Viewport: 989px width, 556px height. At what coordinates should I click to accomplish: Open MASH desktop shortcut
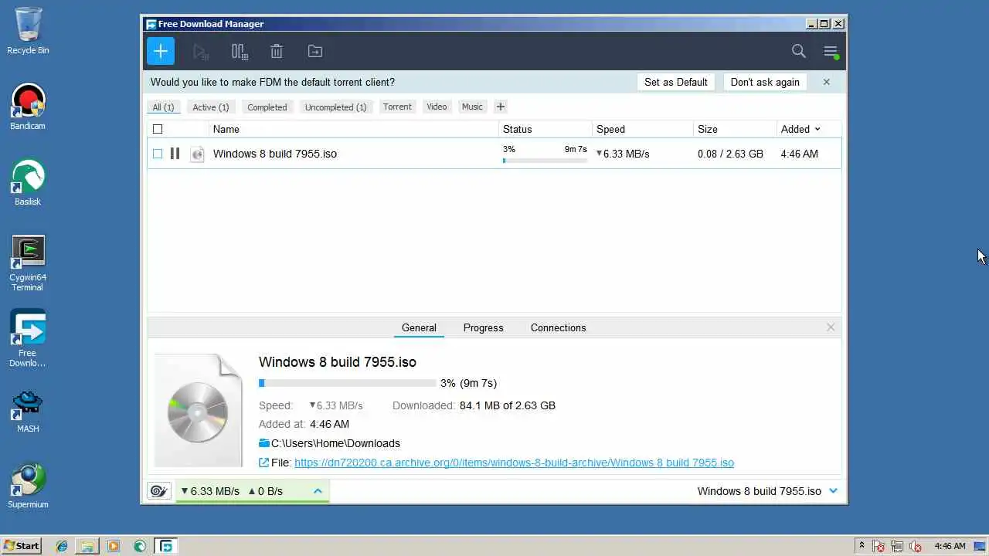(28, 411)
